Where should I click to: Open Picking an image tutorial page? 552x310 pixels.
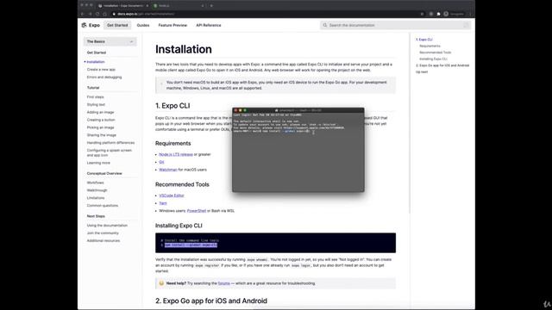100,127
